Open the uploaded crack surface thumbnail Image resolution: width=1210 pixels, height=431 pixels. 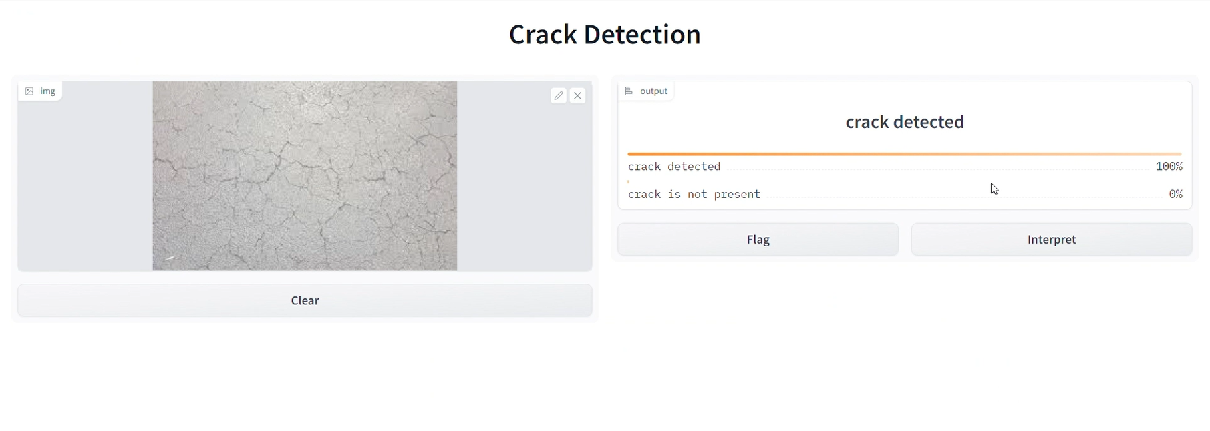pos(305,175)
